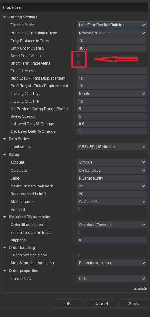Toggle Exit on session close checkbox
Image resolution: width=150 pixels, height=317 pixels.
point(79,255)
